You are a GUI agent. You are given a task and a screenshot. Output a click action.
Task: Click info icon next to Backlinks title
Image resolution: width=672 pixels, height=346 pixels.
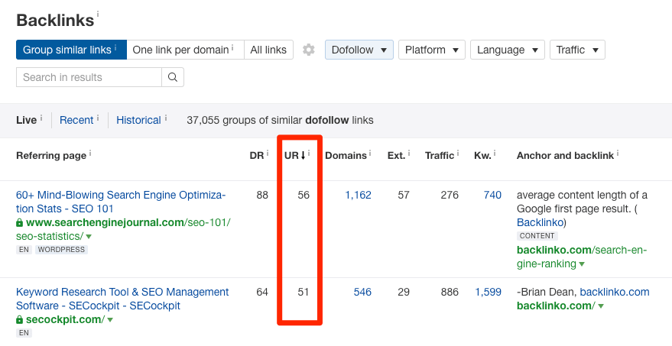(x=98, y=14)
